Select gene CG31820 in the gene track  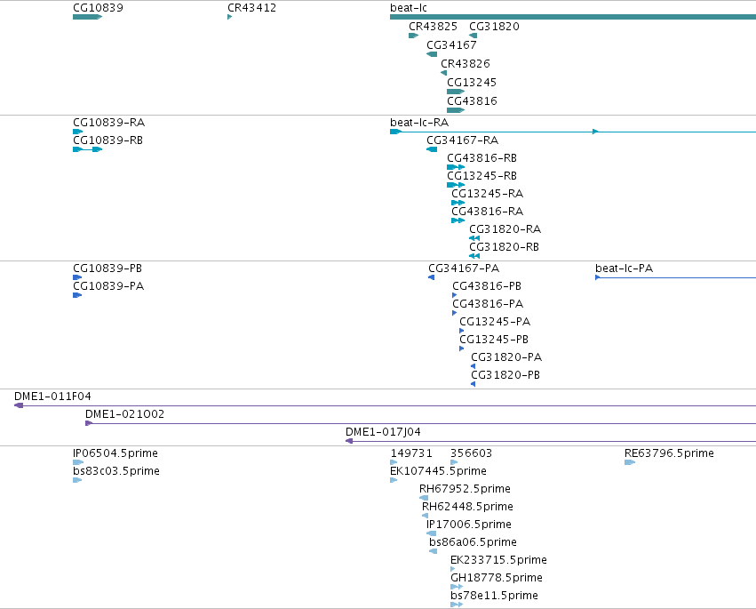pyautogui.click(x=473, y=36)
